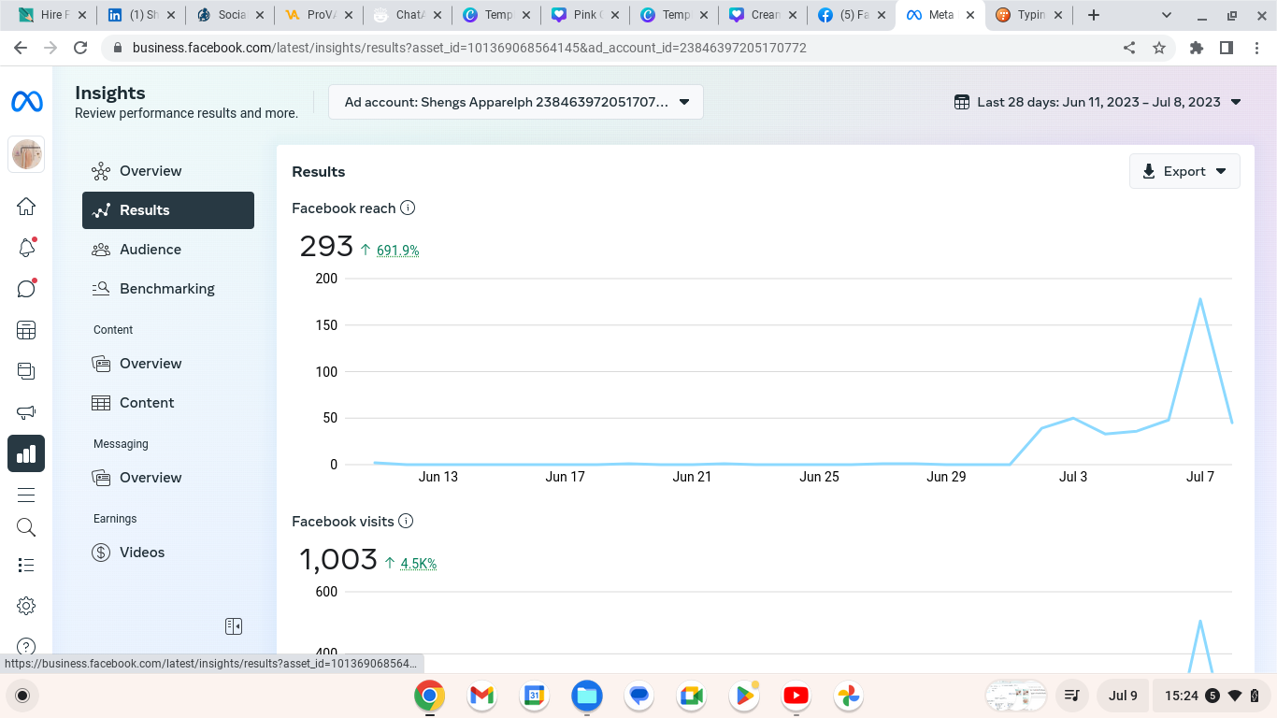Click the 293 Facebook reach value

[326, 247]
